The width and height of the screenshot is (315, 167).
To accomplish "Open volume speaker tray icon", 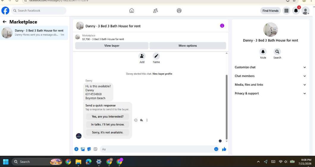I will point(286,162).
